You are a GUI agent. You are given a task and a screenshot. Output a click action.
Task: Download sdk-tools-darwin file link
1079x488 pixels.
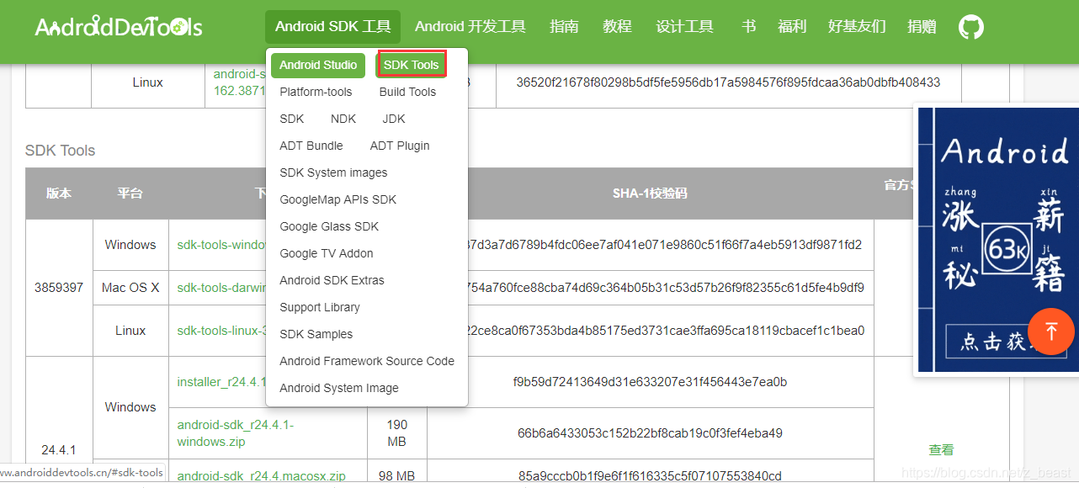click(x=221, y=288)
